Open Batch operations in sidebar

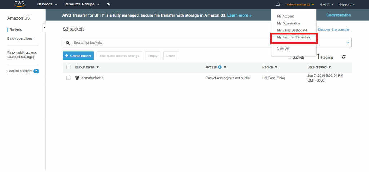tap(20, 39)
